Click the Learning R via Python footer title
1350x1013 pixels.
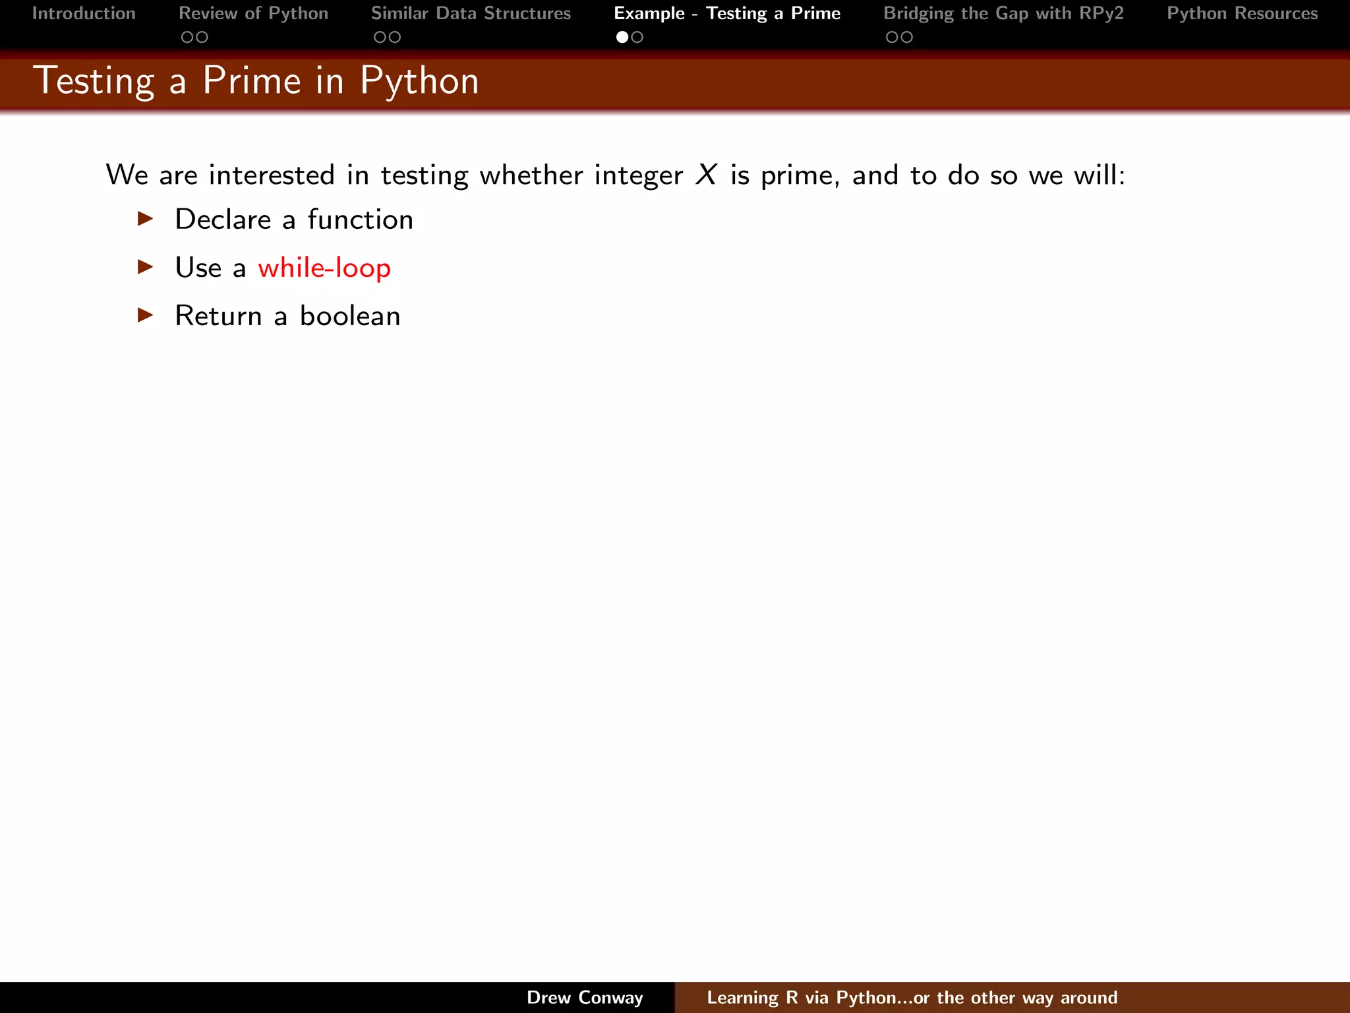tap(912, 997)
